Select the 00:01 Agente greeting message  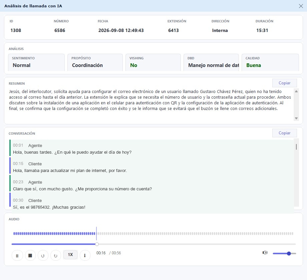(x=152, y=149)
